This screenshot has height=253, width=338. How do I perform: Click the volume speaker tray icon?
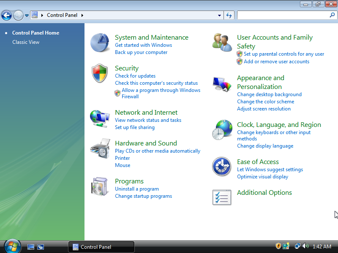point(305,246)
